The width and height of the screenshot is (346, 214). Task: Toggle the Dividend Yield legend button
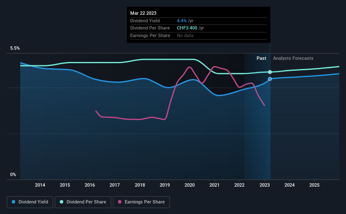click(x=30, y=202)
